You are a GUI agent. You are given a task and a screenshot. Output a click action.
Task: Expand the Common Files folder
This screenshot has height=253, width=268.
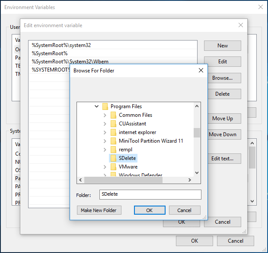click(105, 116)
